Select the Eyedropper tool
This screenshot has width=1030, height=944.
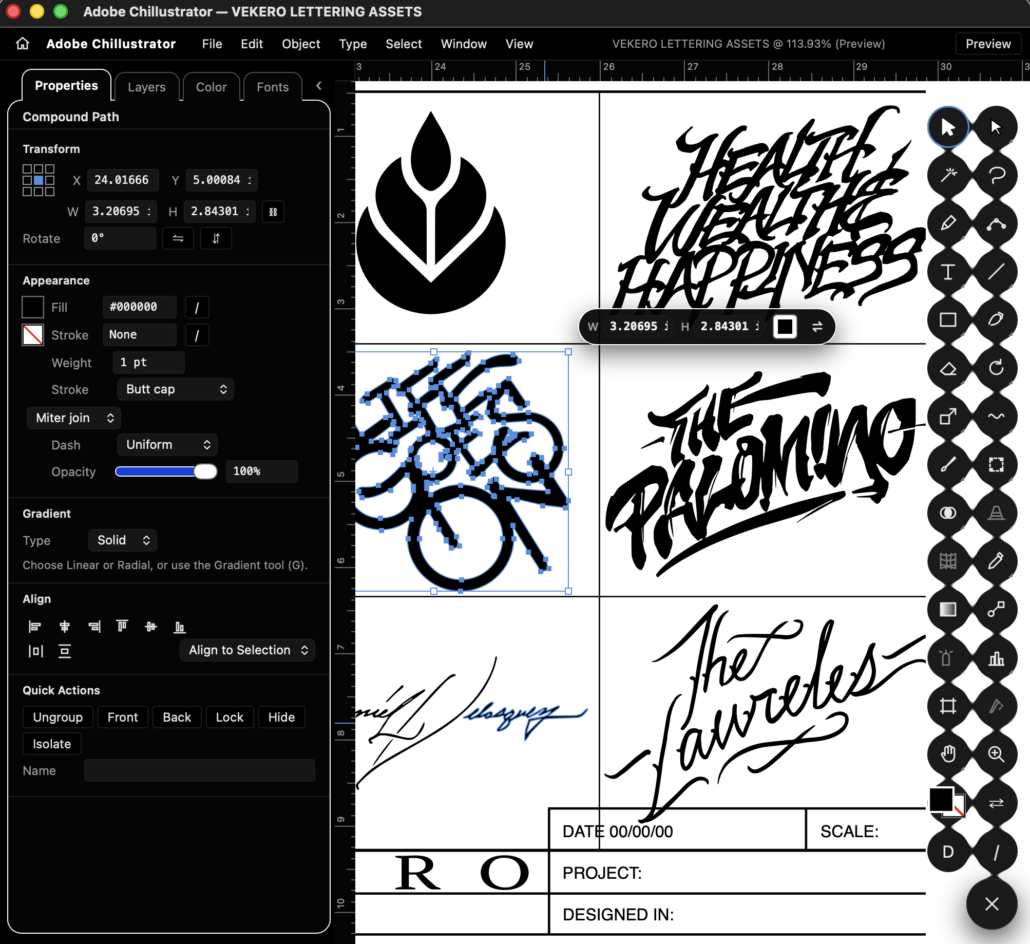[996, 561]
